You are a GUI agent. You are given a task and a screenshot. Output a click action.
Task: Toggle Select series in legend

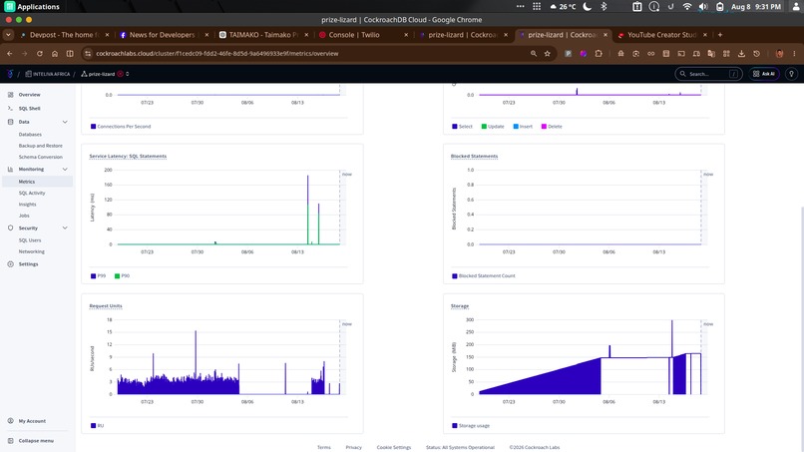coord(462,126)
